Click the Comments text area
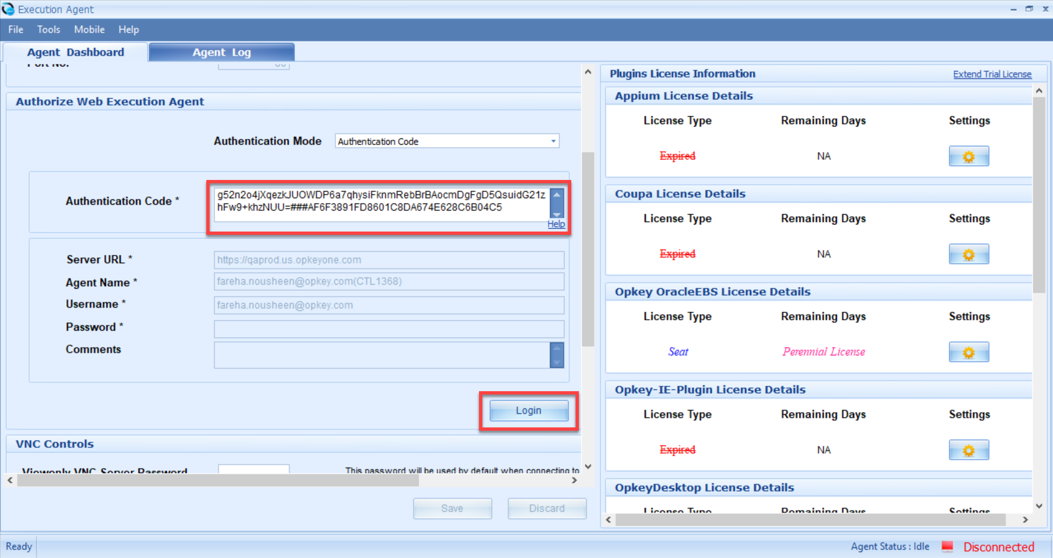This screenshot has width=1053, height=558. click(381, 355)
